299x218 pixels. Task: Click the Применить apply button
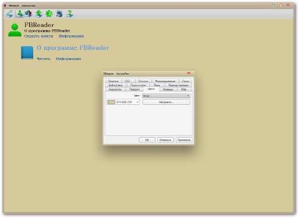click(x=184, y=140)
